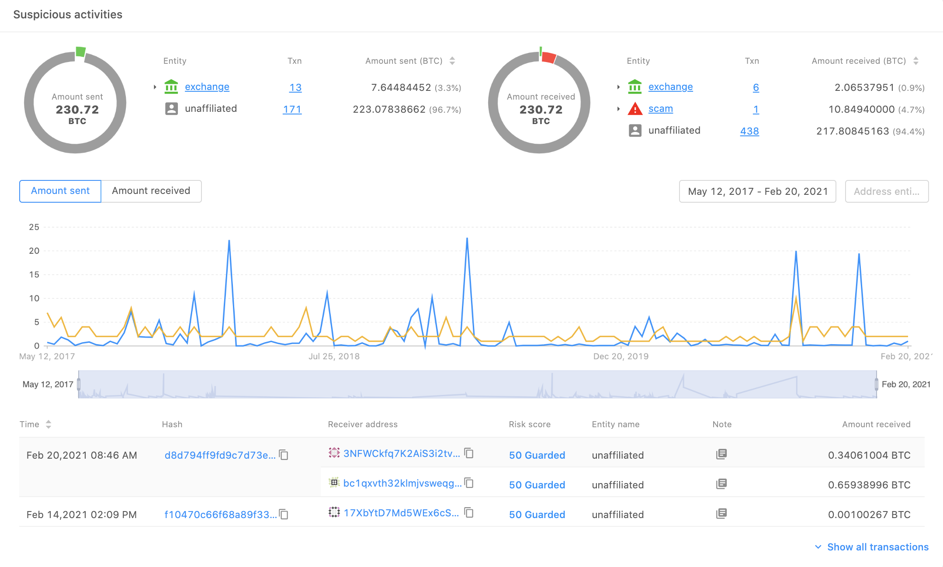Screen dimensions: 943x567
Task: Sort table by Time column
Action: pos(49,424)
